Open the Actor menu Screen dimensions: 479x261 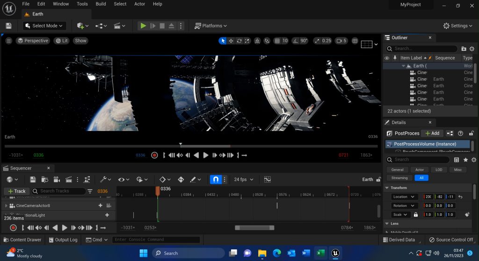[139, 4]
